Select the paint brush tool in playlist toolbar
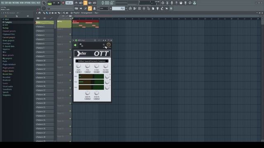This screenshot has width=264, height=148. (47, 13)
